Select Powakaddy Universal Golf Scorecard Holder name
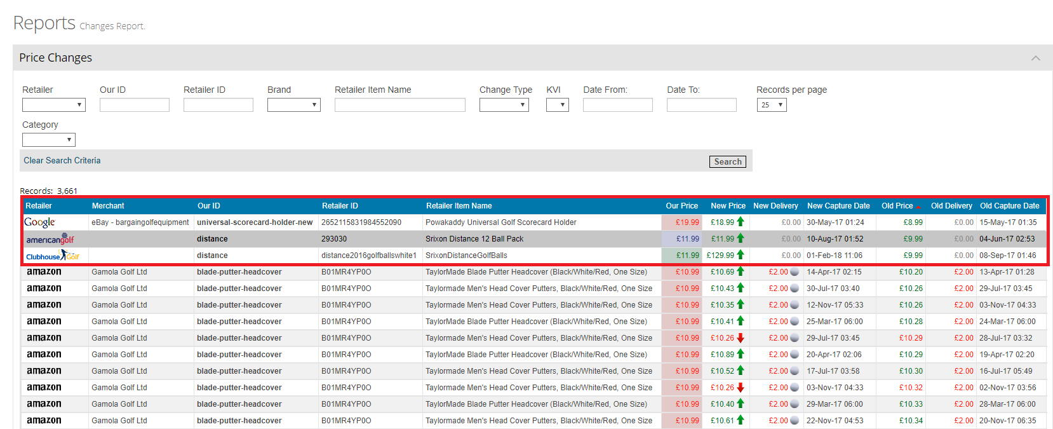Viewport: 1053px width, 429px height. pyautogui.click(x=501, y=222)
